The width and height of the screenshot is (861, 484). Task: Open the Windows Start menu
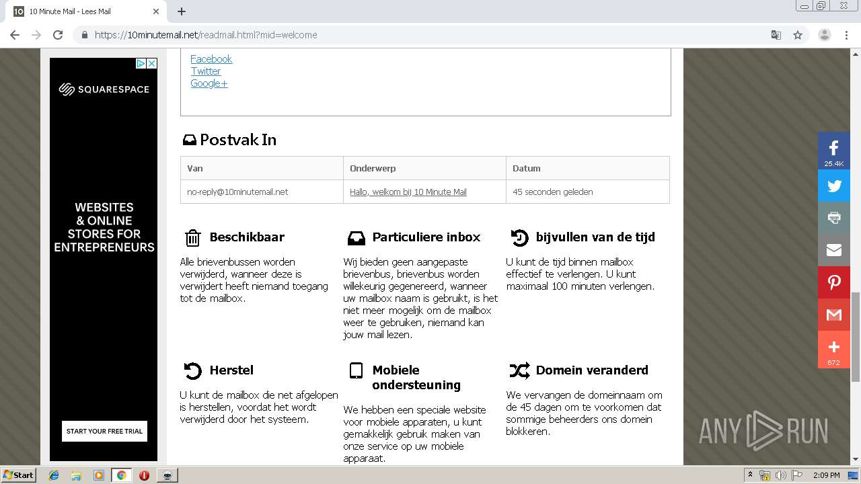pyautogui.click(x=18, y=475)
